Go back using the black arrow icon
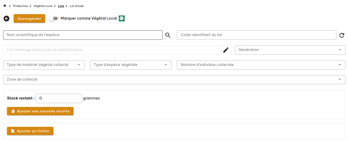348x142 pixels. point(6,19)
